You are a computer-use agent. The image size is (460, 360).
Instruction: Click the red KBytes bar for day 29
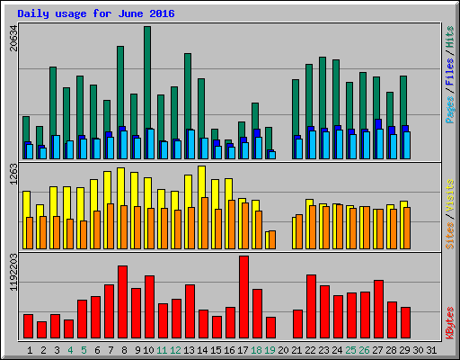click(405, 323)
